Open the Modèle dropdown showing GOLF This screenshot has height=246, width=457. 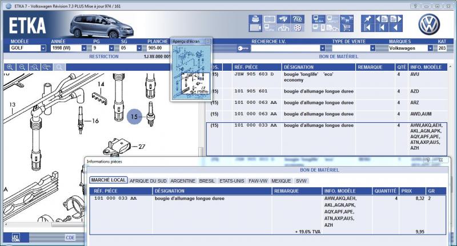[x=43, y=48]
